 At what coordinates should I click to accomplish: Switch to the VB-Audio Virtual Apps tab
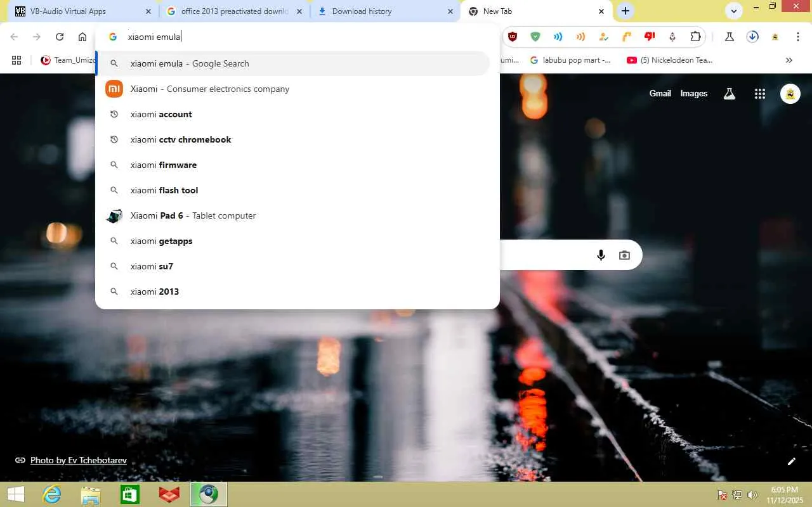pos(83,11)
